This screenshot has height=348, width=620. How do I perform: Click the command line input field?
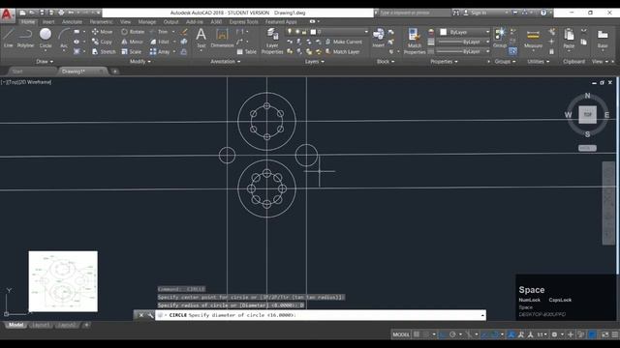pyautogui.click(x=321, y=315)
